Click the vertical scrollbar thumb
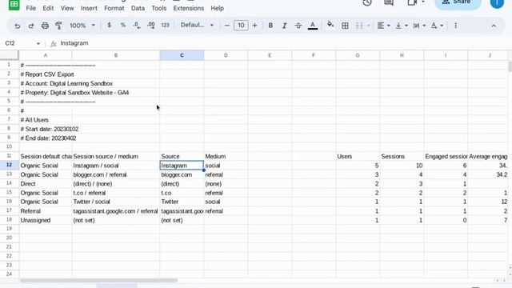 [510, 66]
